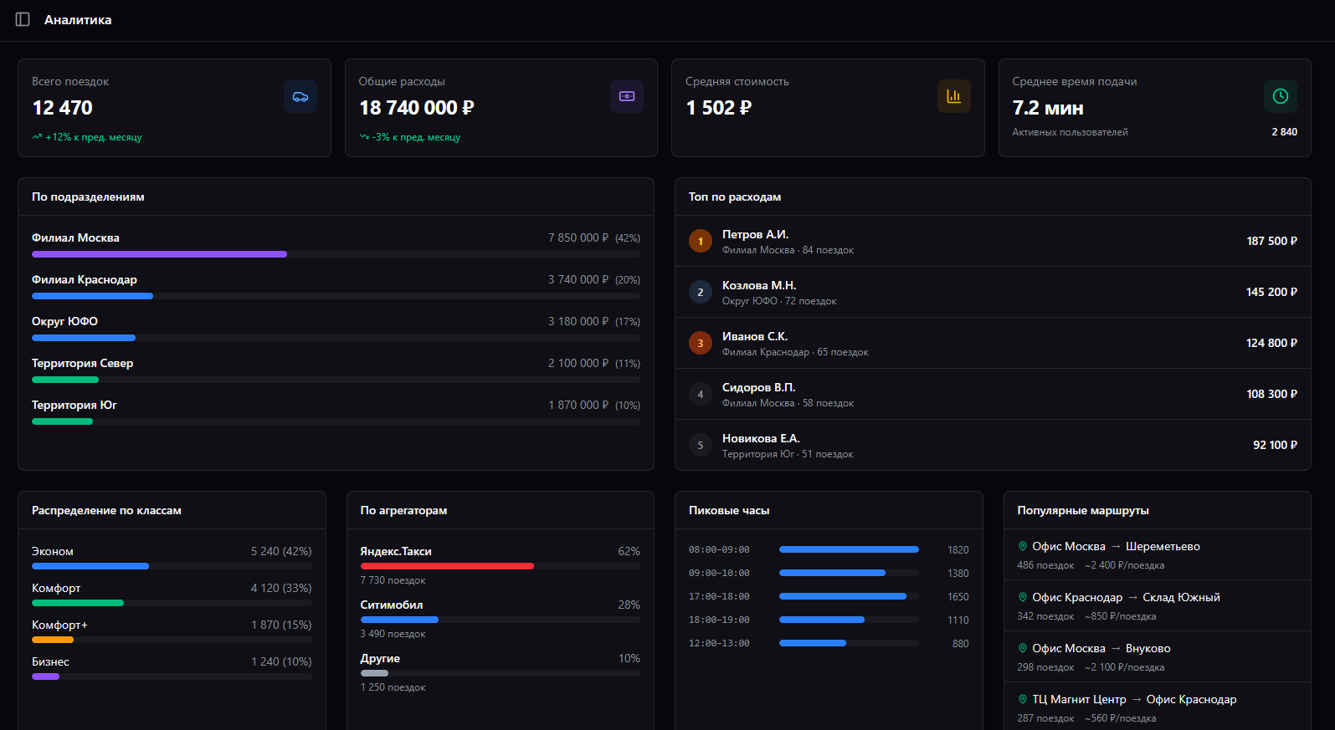Open Новикова Е.А. spender entry
1335x730 pixels.
tap(992, 445)
